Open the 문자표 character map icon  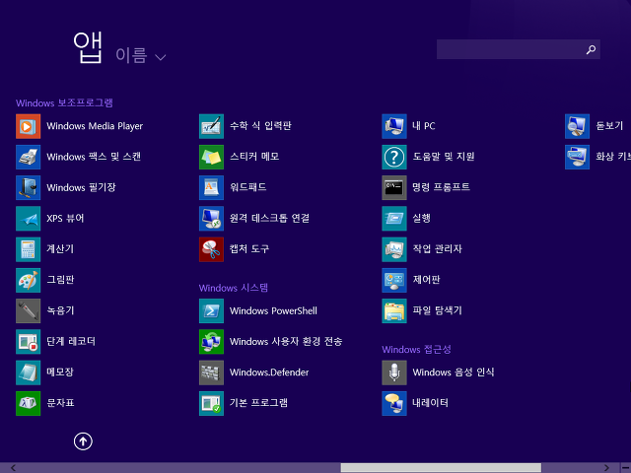[x=29, y=403]
